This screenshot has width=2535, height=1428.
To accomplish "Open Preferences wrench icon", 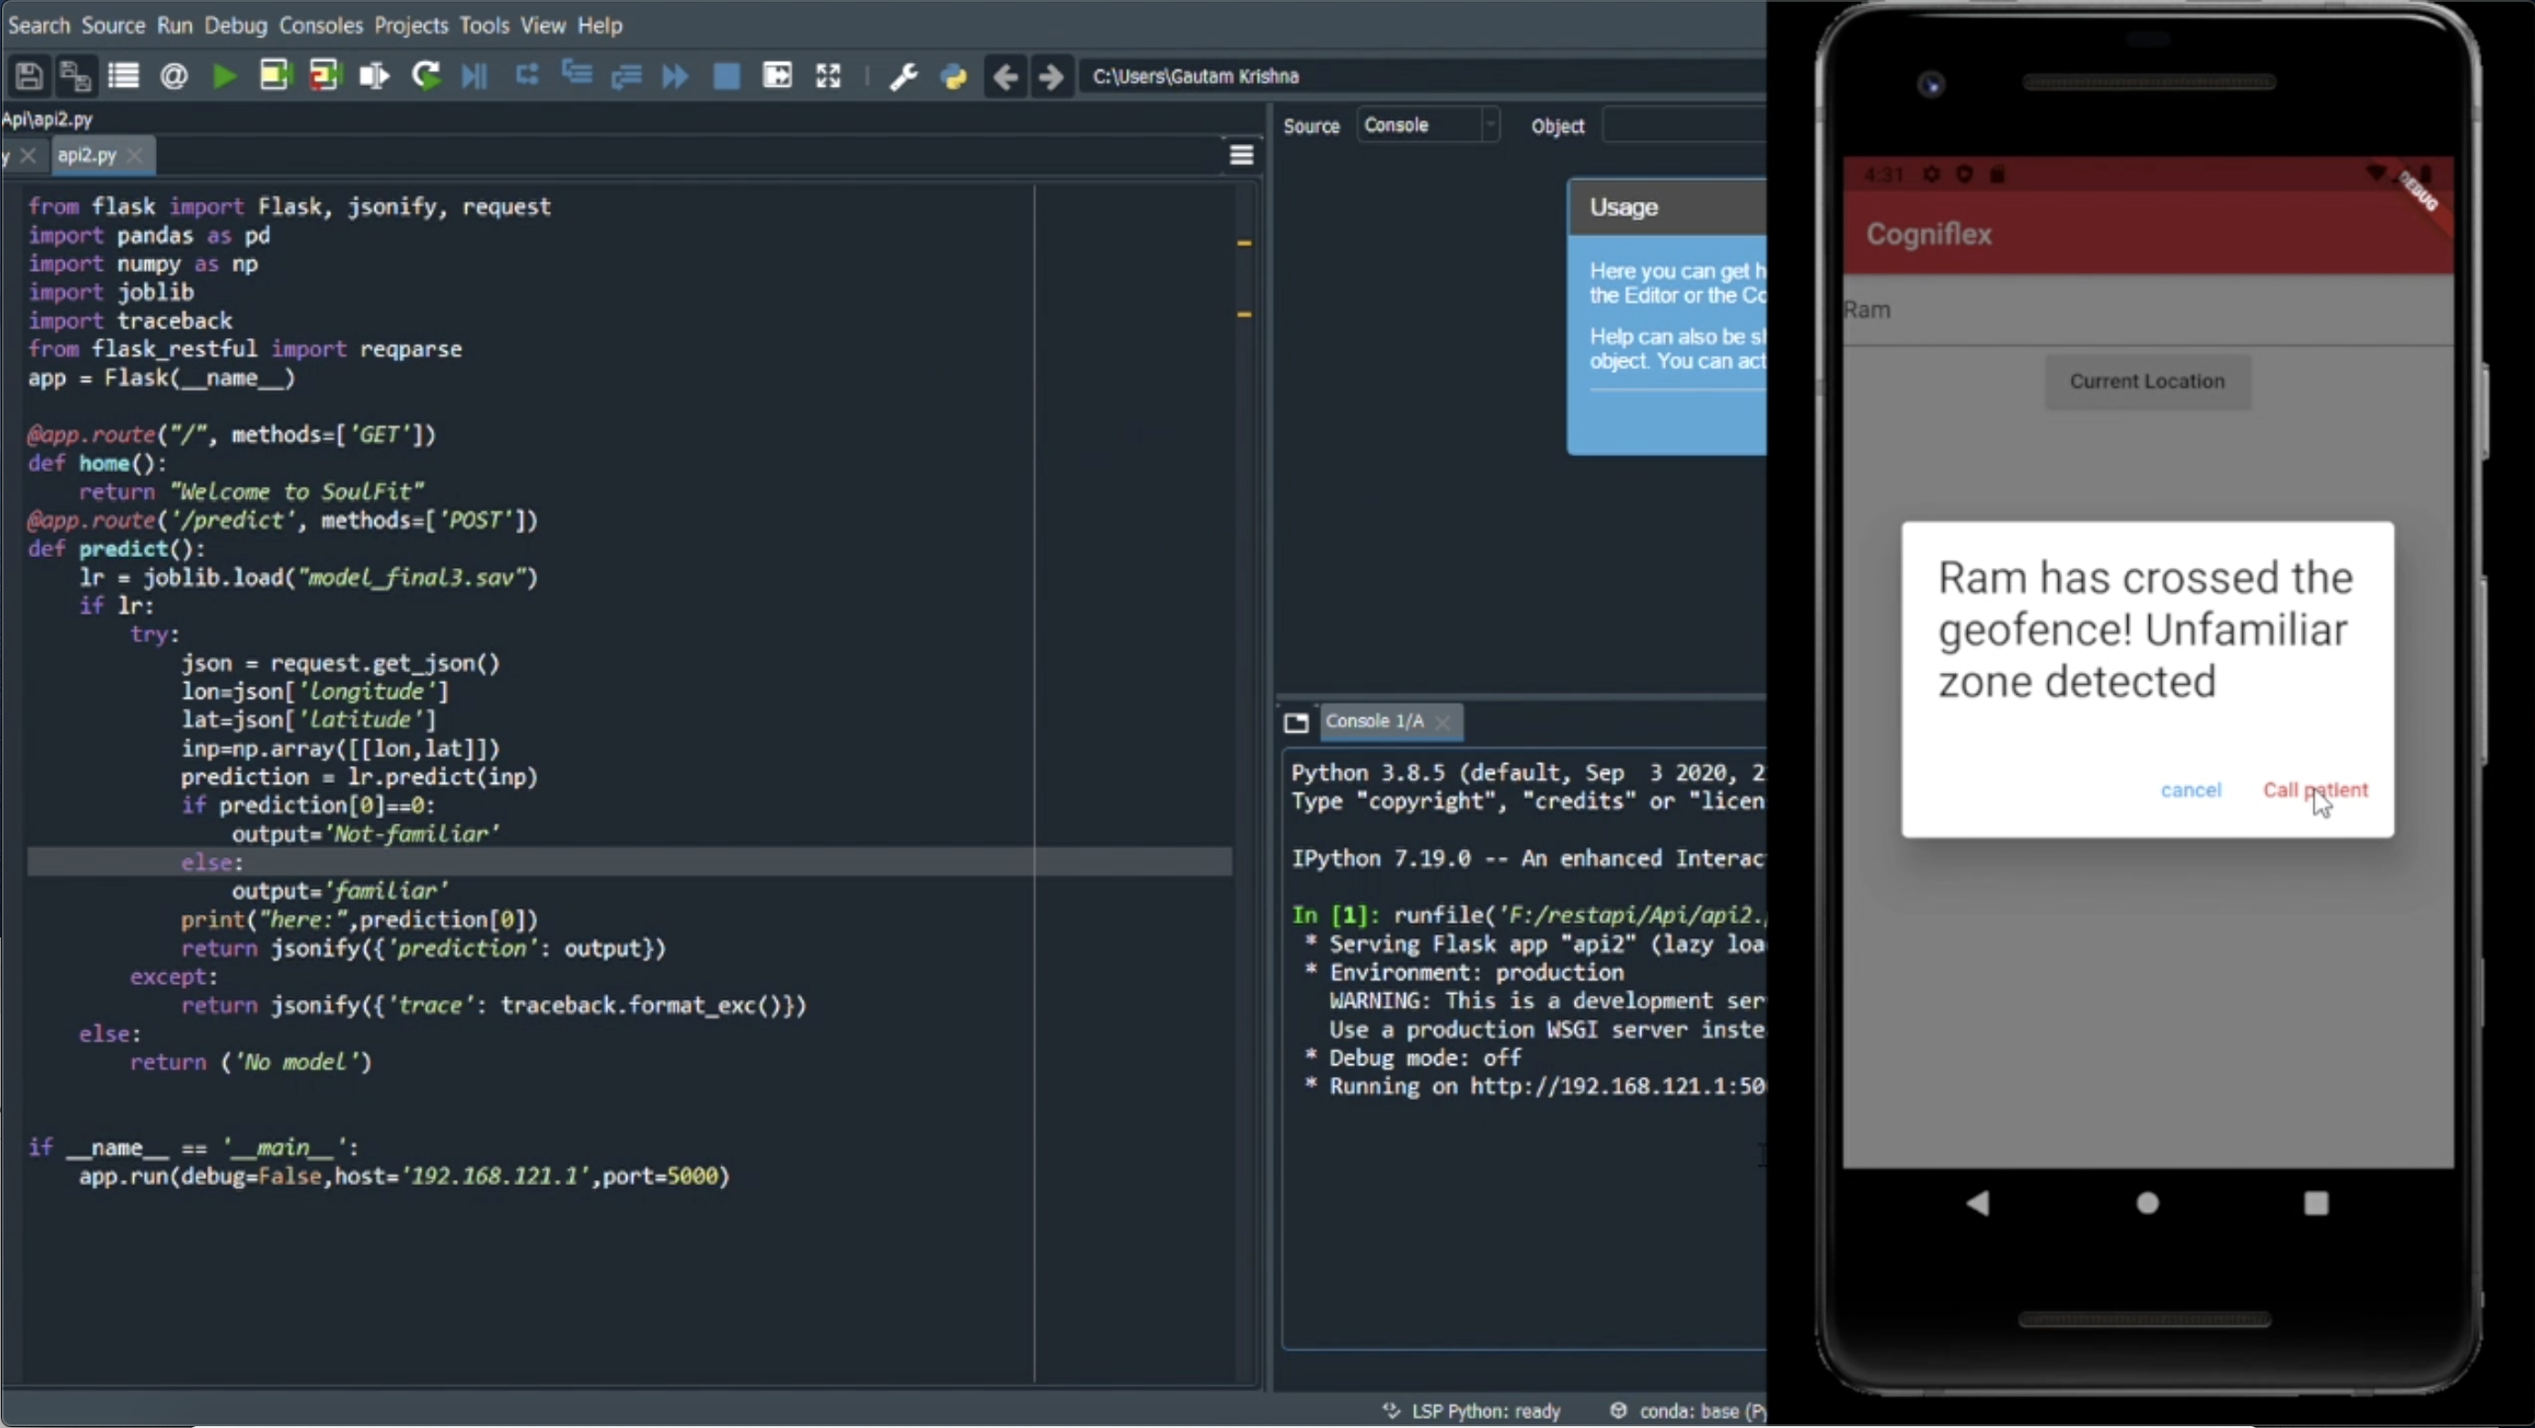I will coord(904,76).
